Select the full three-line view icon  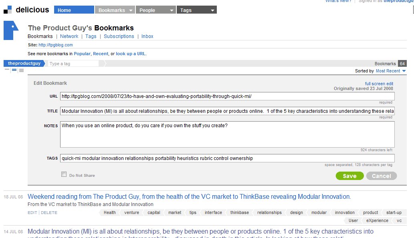[21, 70]
